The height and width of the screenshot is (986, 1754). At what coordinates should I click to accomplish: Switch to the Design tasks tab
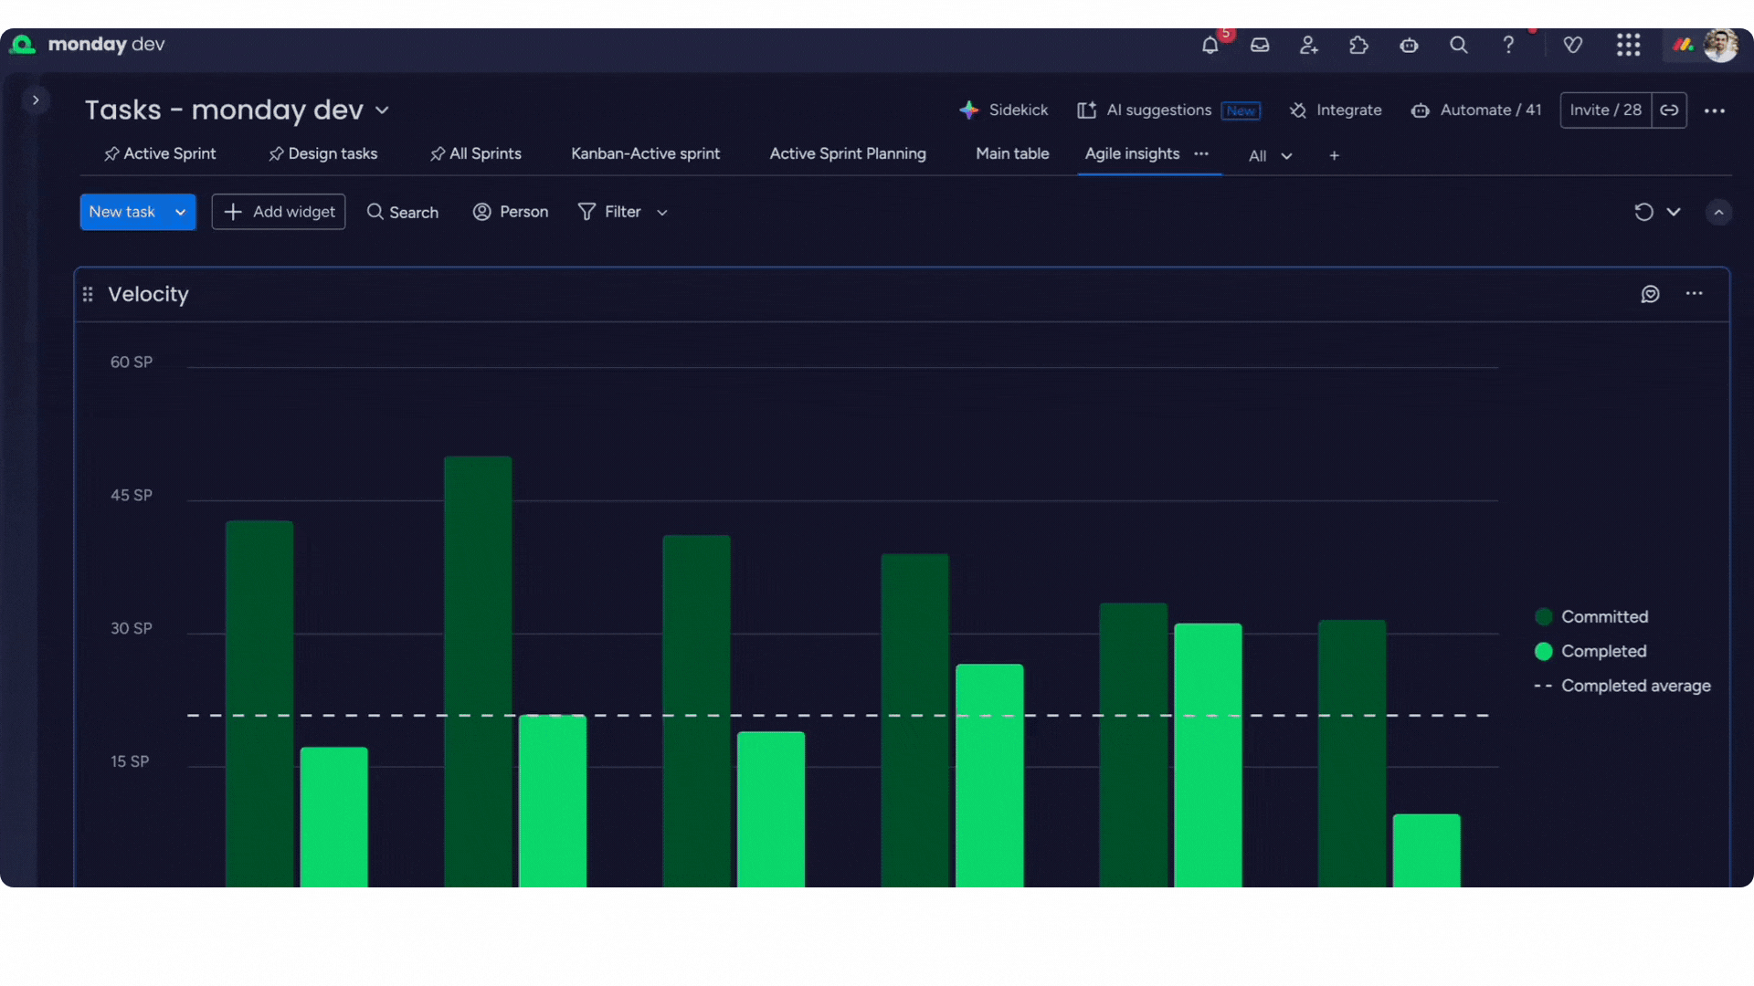[x=322, y=154]
